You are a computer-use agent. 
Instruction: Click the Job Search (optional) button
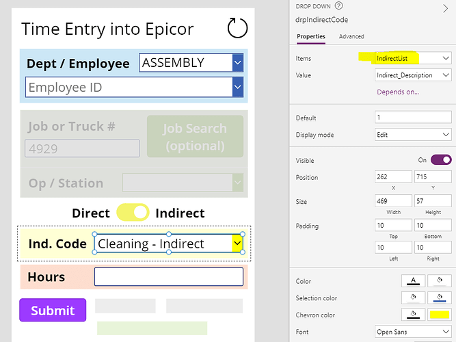click(195, 137)
